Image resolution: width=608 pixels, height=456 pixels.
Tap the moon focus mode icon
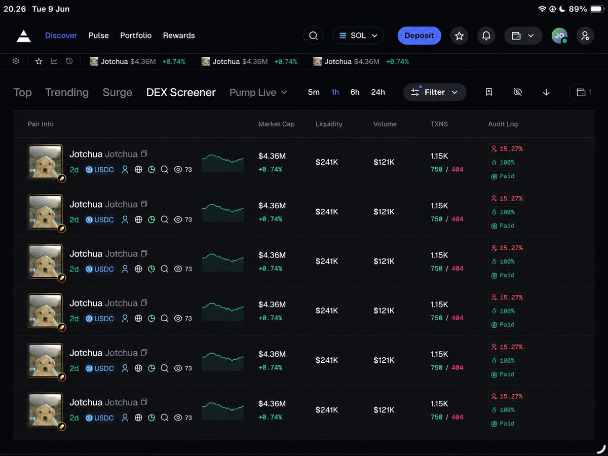coord(562,9)
